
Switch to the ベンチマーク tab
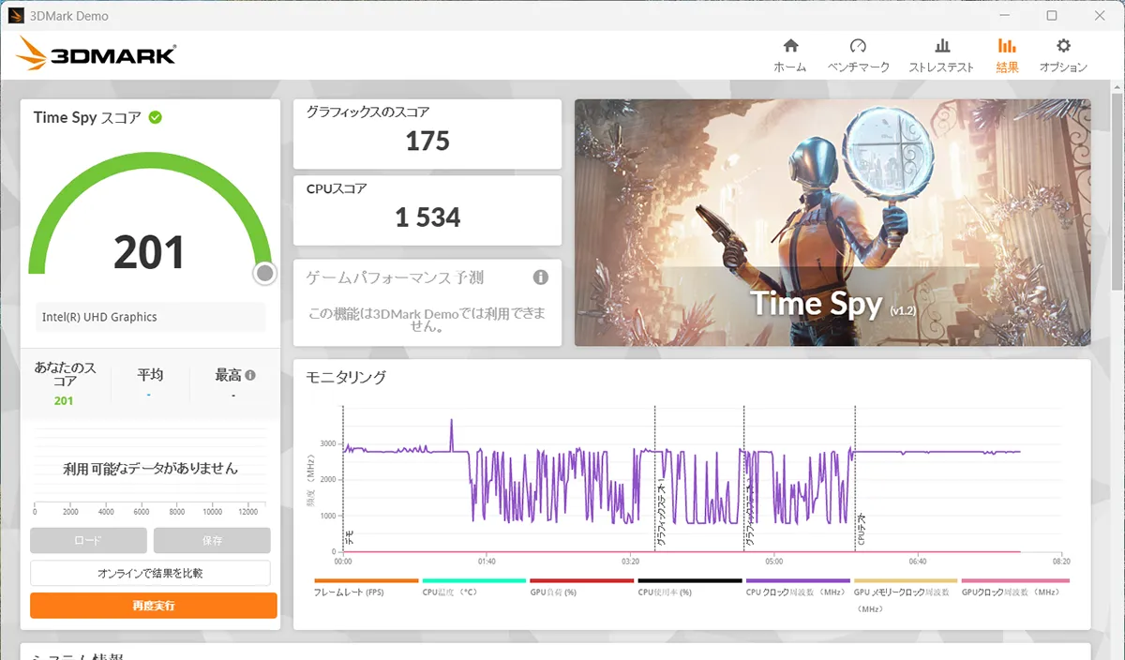click(x=858, y=55)
